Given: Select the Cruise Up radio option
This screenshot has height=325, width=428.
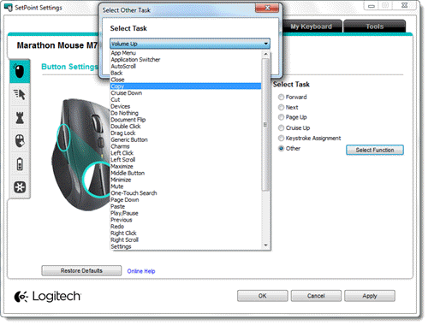Looking at the screenshot, I should pyautogui.click(x=281, y=127).
